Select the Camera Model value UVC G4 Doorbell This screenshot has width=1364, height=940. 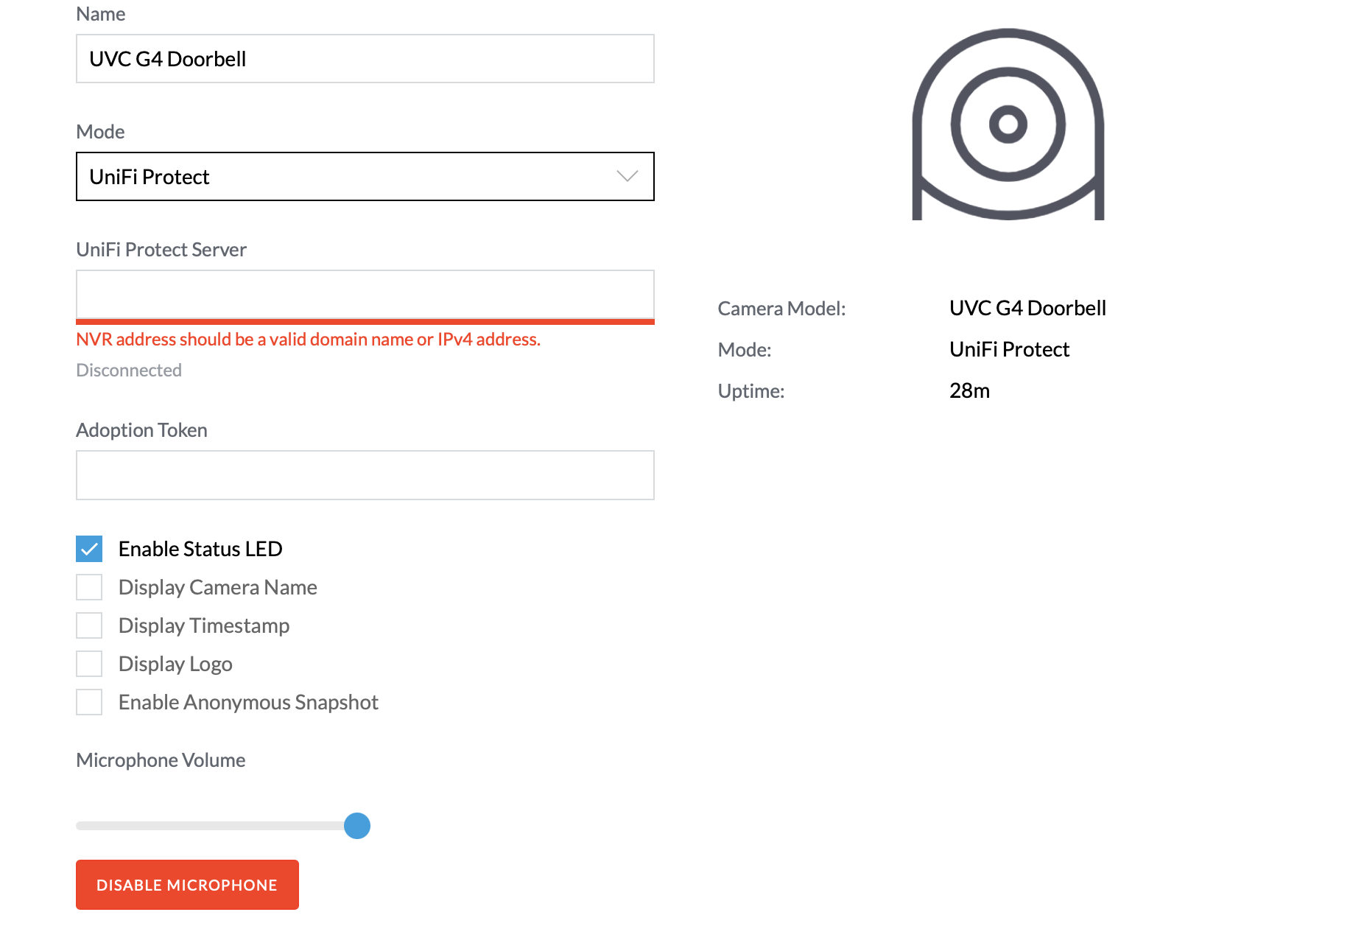pos(1027,308)
